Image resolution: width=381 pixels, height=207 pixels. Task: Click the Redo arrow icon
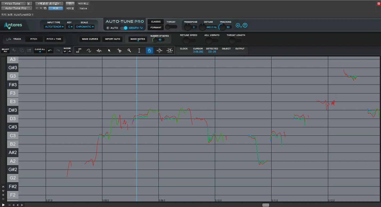58,50
